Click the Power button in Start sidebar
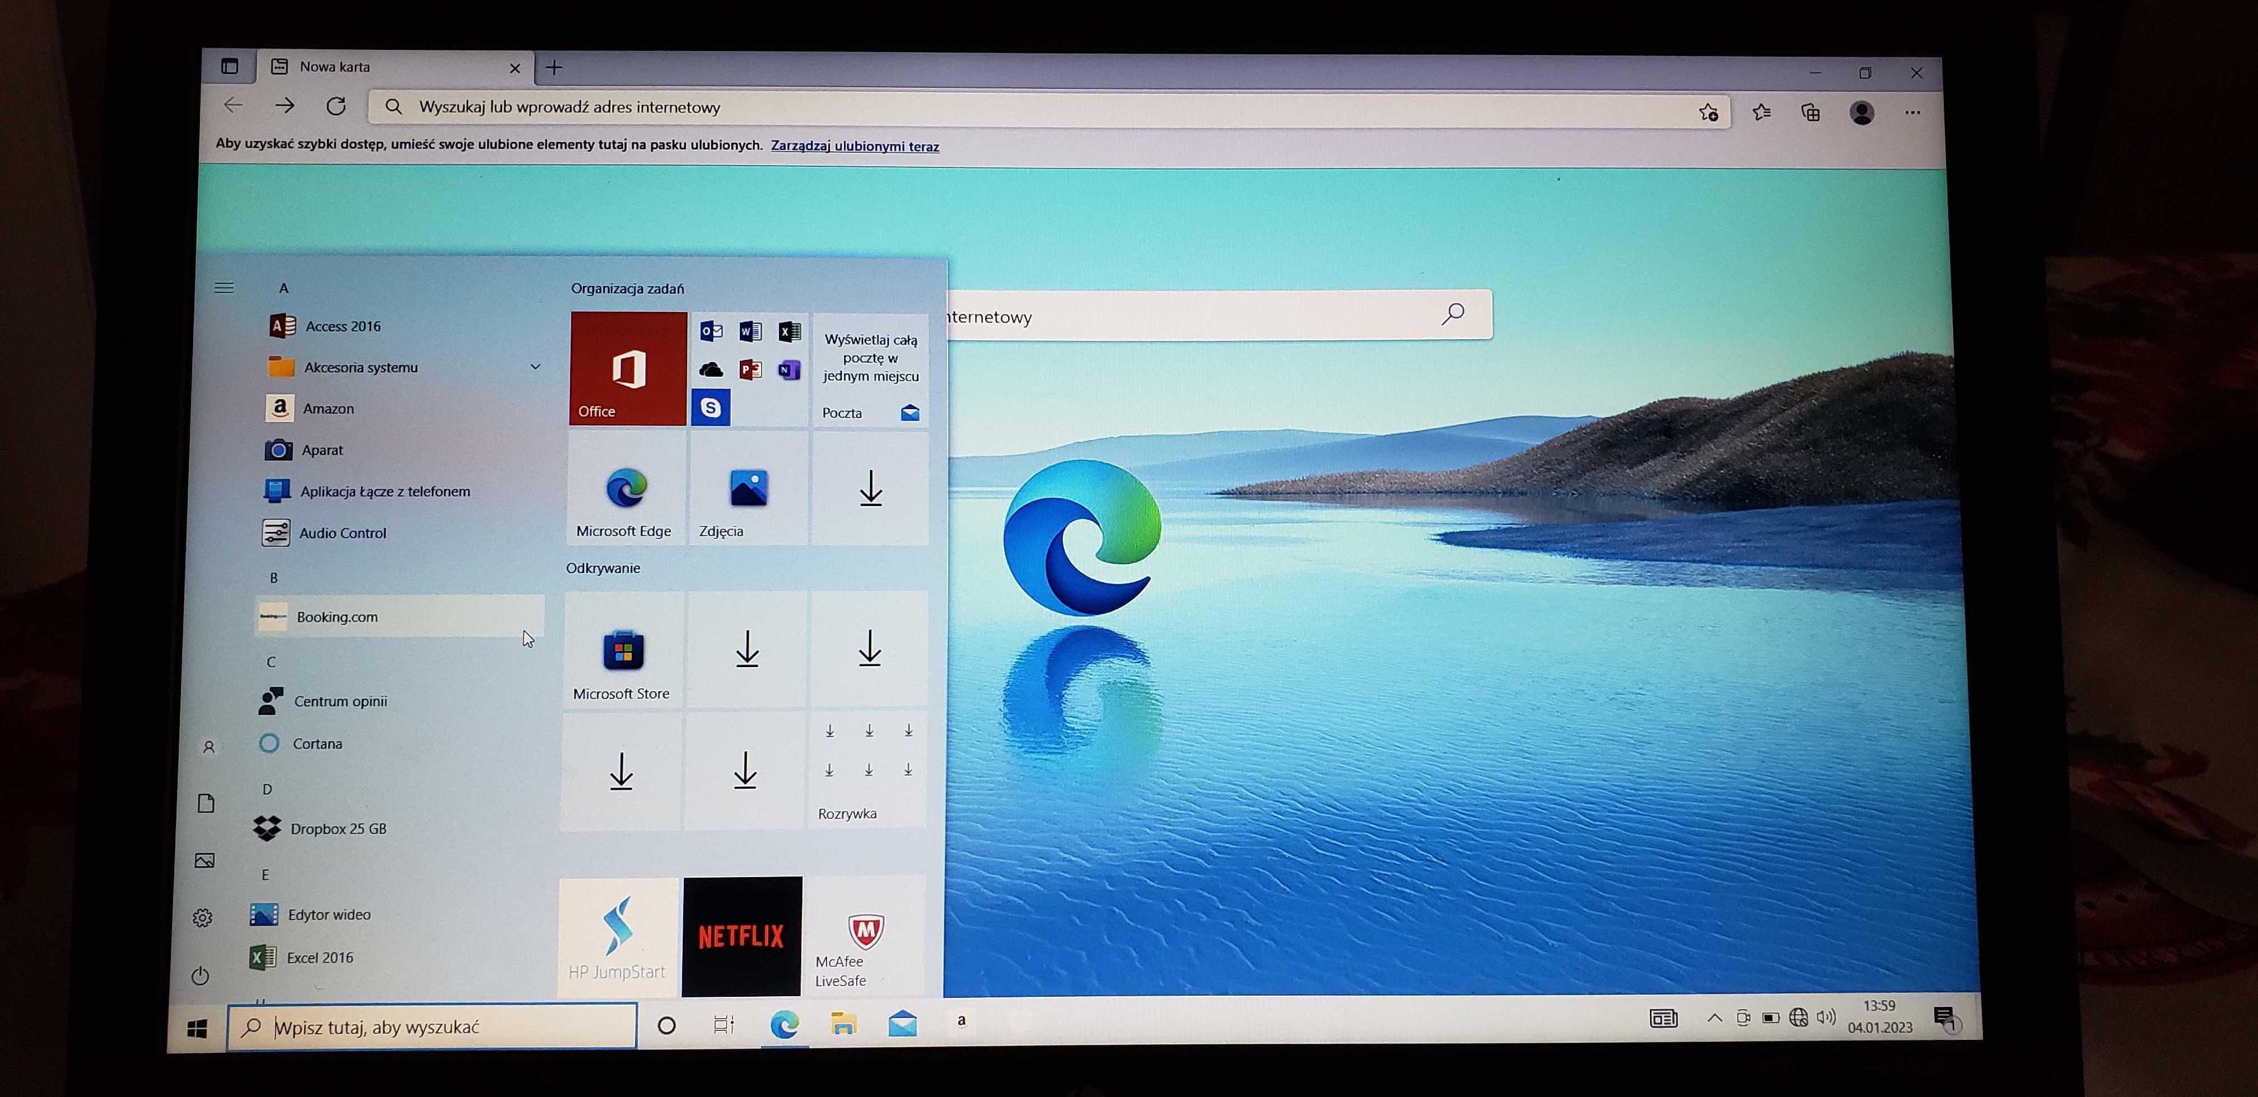This screenshot has height=1097, width=2258. point(200,975)
